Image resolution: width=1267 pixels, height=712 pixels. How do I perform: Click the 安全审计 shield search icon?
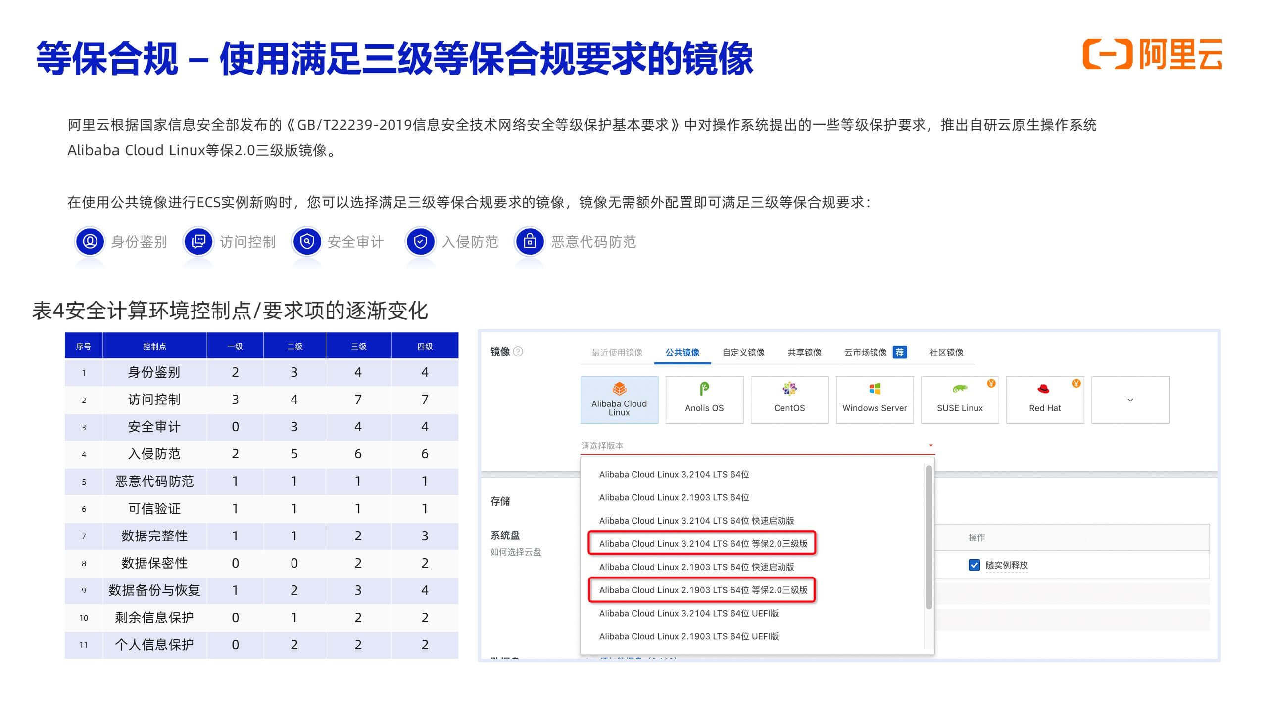(307, 241)
